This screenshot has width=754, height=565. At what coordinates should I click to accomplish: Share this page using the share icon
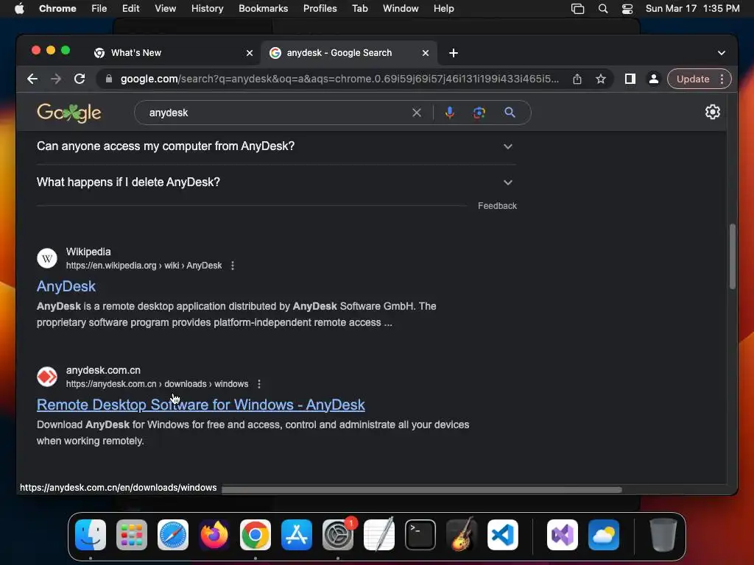tap(577, 79)
